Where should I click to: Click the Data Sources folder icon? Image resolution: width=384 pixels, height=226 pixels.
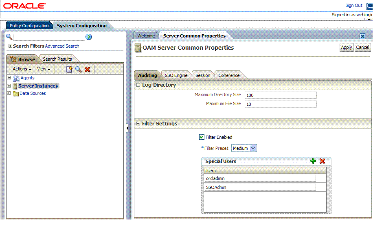pos(16,94)
